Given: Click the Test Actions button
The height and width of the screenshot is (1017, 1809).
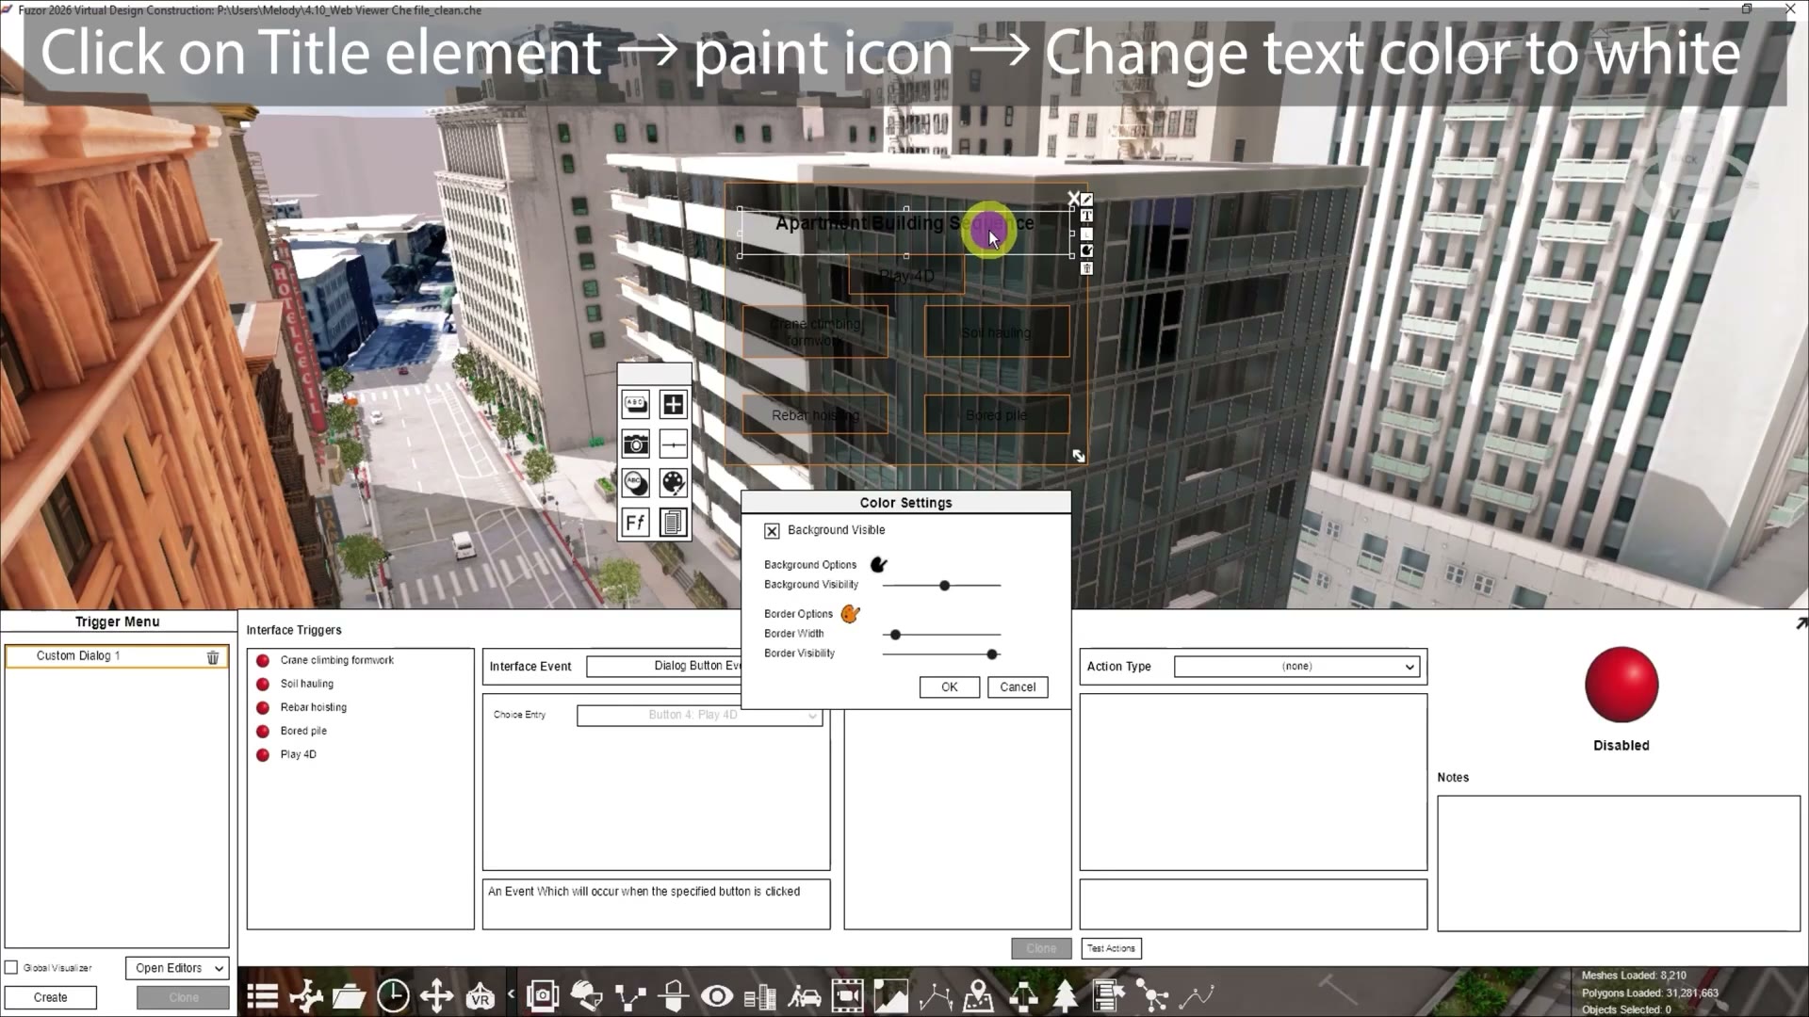Looking at the screenshot, I should point(1111,948).
